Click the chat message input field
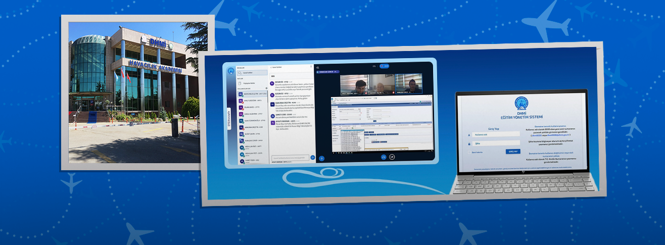665x245 pixels. pos(291,158)
